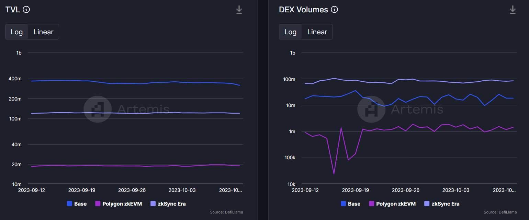Screen dimensions: 529x220
Task: Click purple Polygon zkEVM swatch in DEX legend
Action: pos(371,204)
